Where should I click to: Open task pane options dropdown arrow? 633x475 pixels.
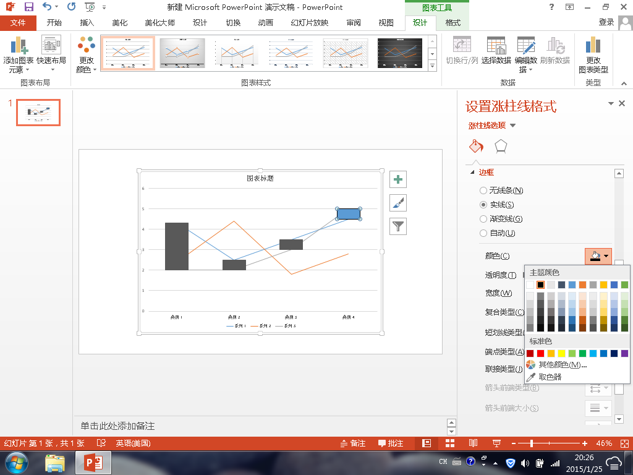pyautogui.click(x=611, y=104)
